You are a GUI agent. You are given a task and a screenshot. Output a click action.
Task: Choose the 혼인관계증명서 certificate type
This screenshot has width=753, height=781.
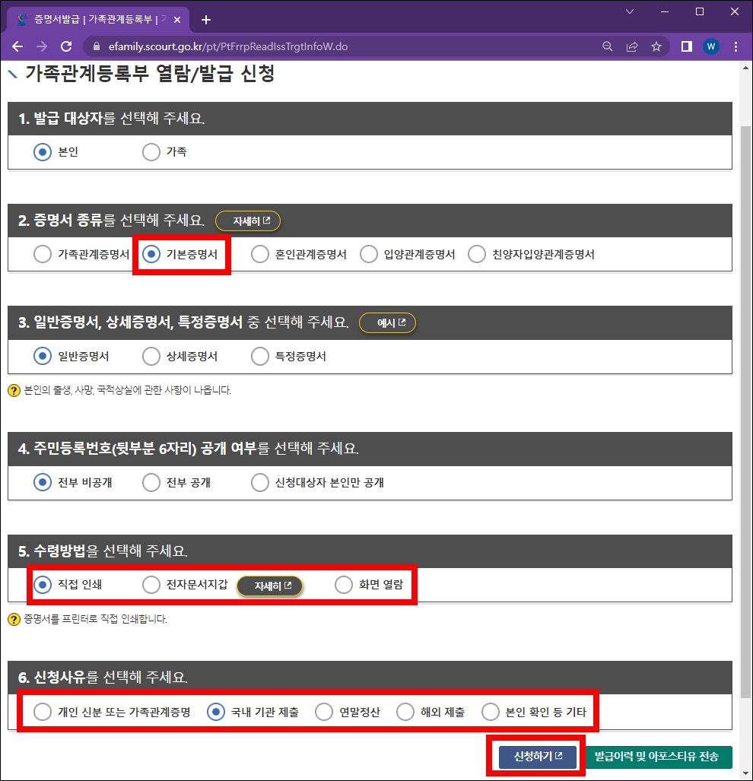pos(259,254)
